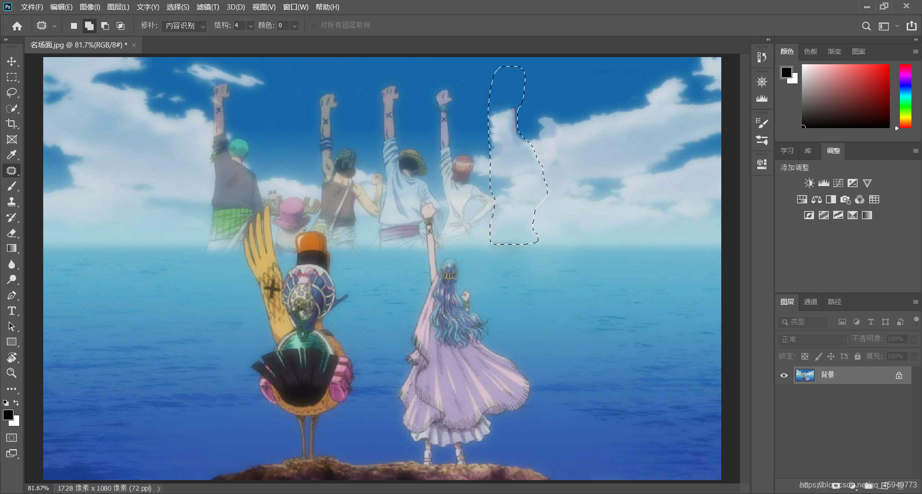Open the 填充 fill dropdown arrow
The image size is (922, 494).
[x=913, y=356]
